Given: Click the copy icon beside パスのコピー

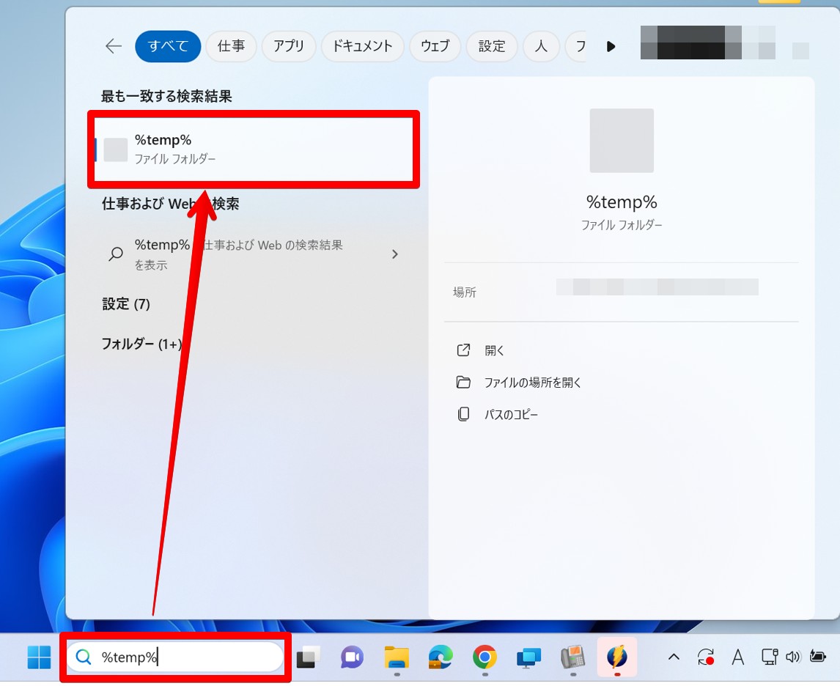Looking at the screenshot, I should coord(463,415).
